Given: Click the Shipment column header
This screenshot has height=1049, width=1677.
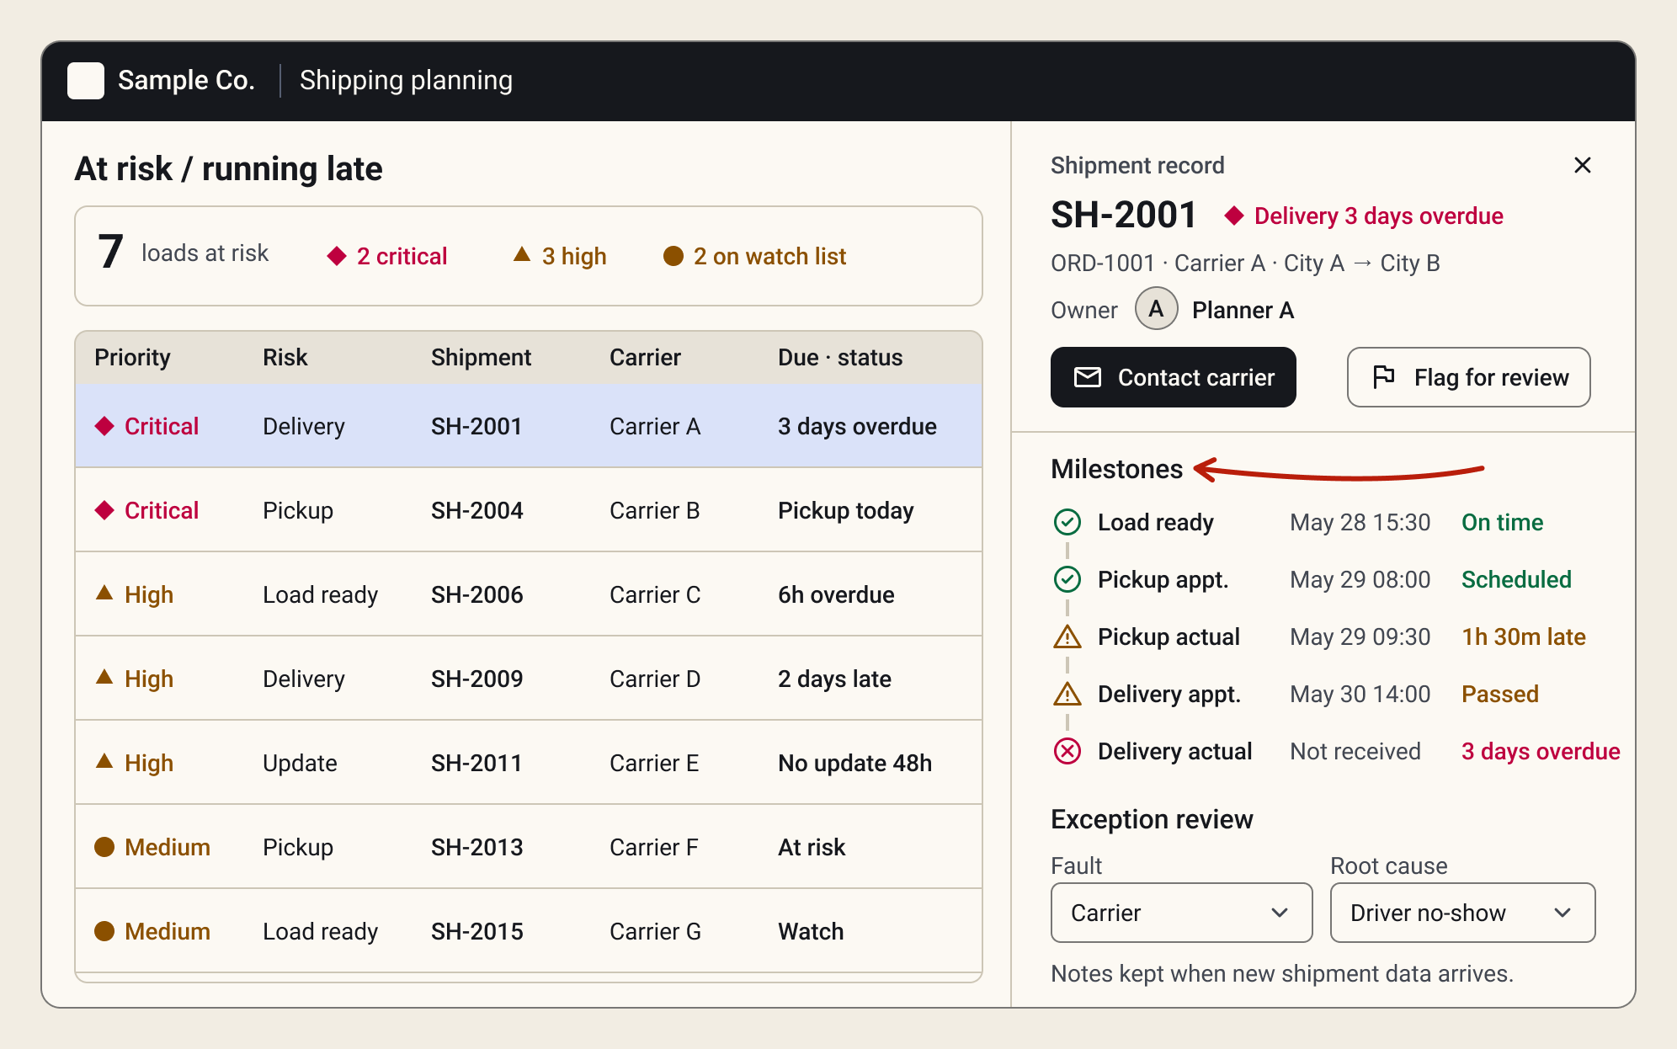Looking at the screenshot, I should coord(481,357).
